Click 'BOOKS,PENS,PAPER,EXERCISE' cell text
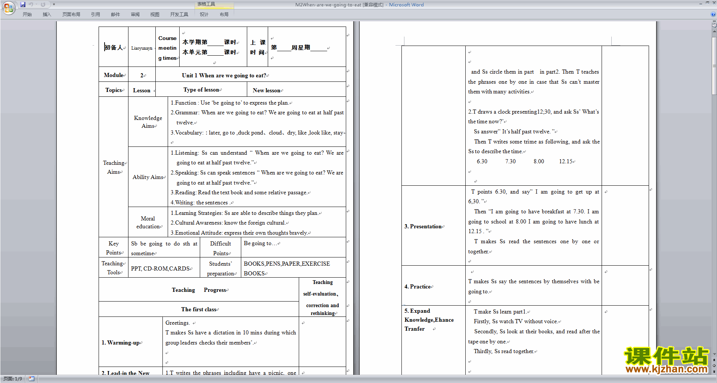This screenshot has width=717, height=383. [x=287, y=264]
